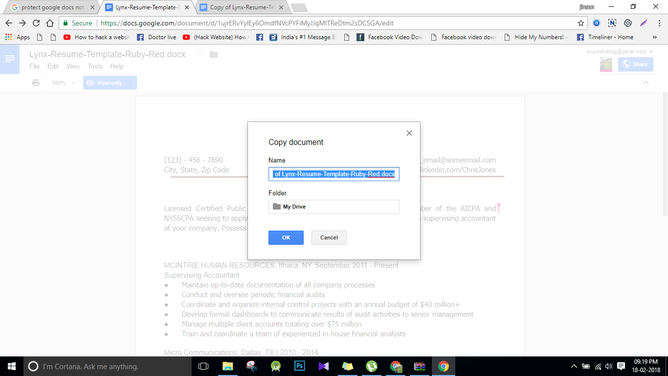Star the Lynx resume document

[200, 54]
